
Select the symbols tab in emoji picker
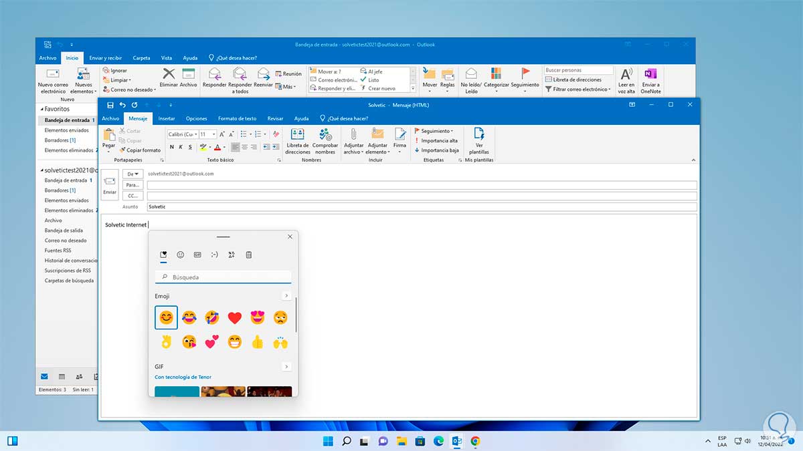coord(232,255)
